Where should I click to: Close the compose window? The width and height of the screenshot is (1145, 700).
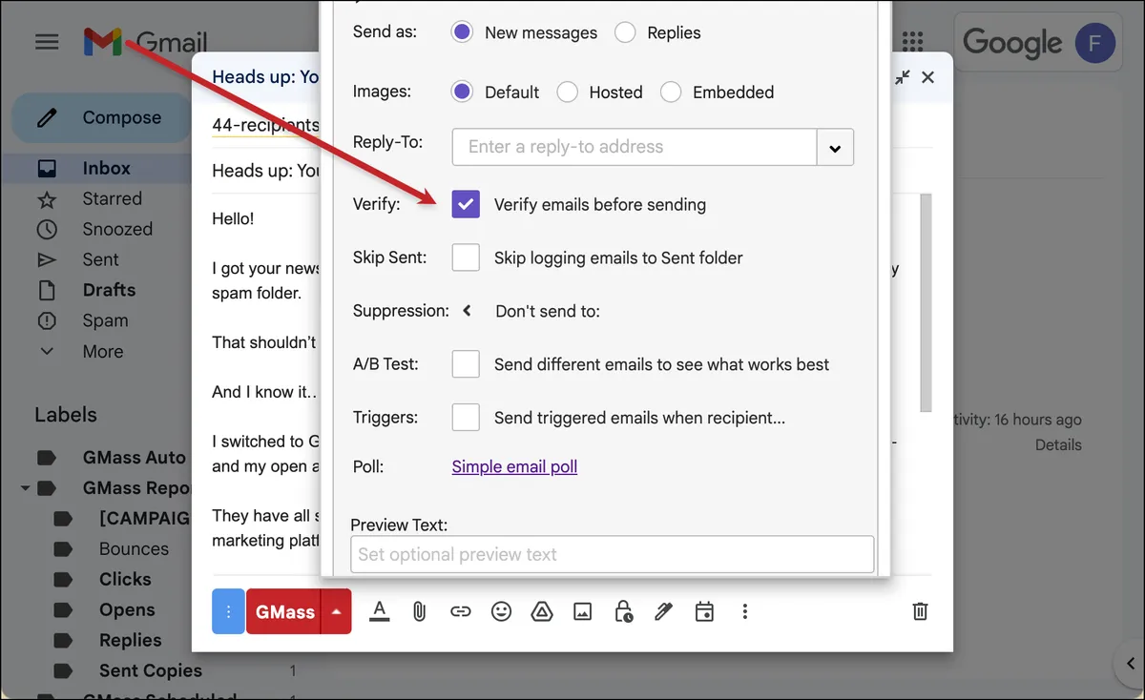927,77
